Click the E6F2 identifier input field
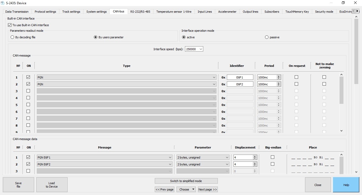This screenshot has width=362, height=195. pyautogui.click(x=240, y=84)
